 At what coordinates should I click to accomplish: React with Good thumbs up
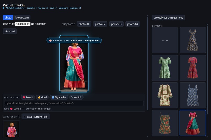[x=42, y=97]
